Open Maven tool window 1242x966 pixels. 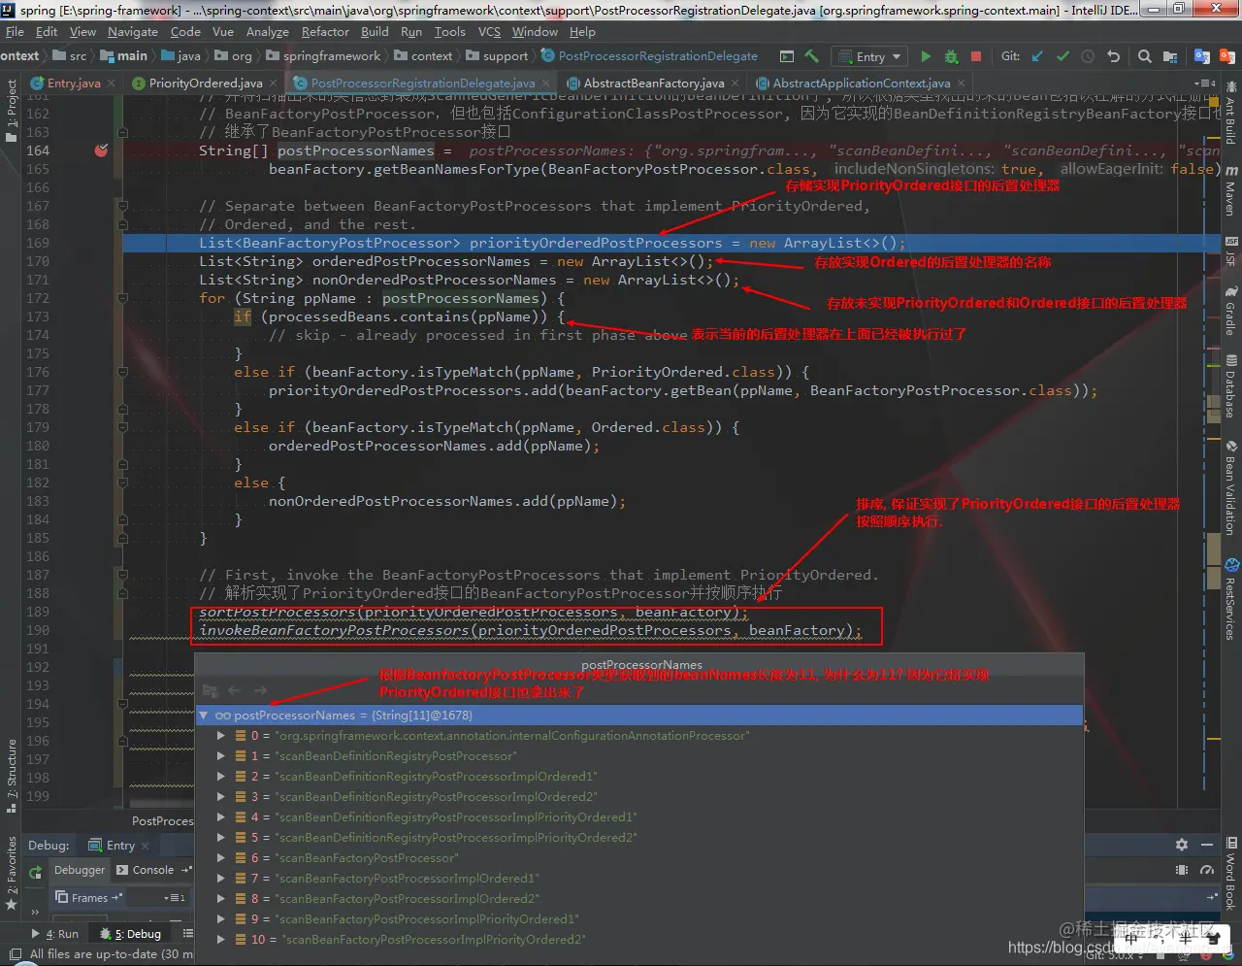pyautogui.click(x=1230, y=191)
